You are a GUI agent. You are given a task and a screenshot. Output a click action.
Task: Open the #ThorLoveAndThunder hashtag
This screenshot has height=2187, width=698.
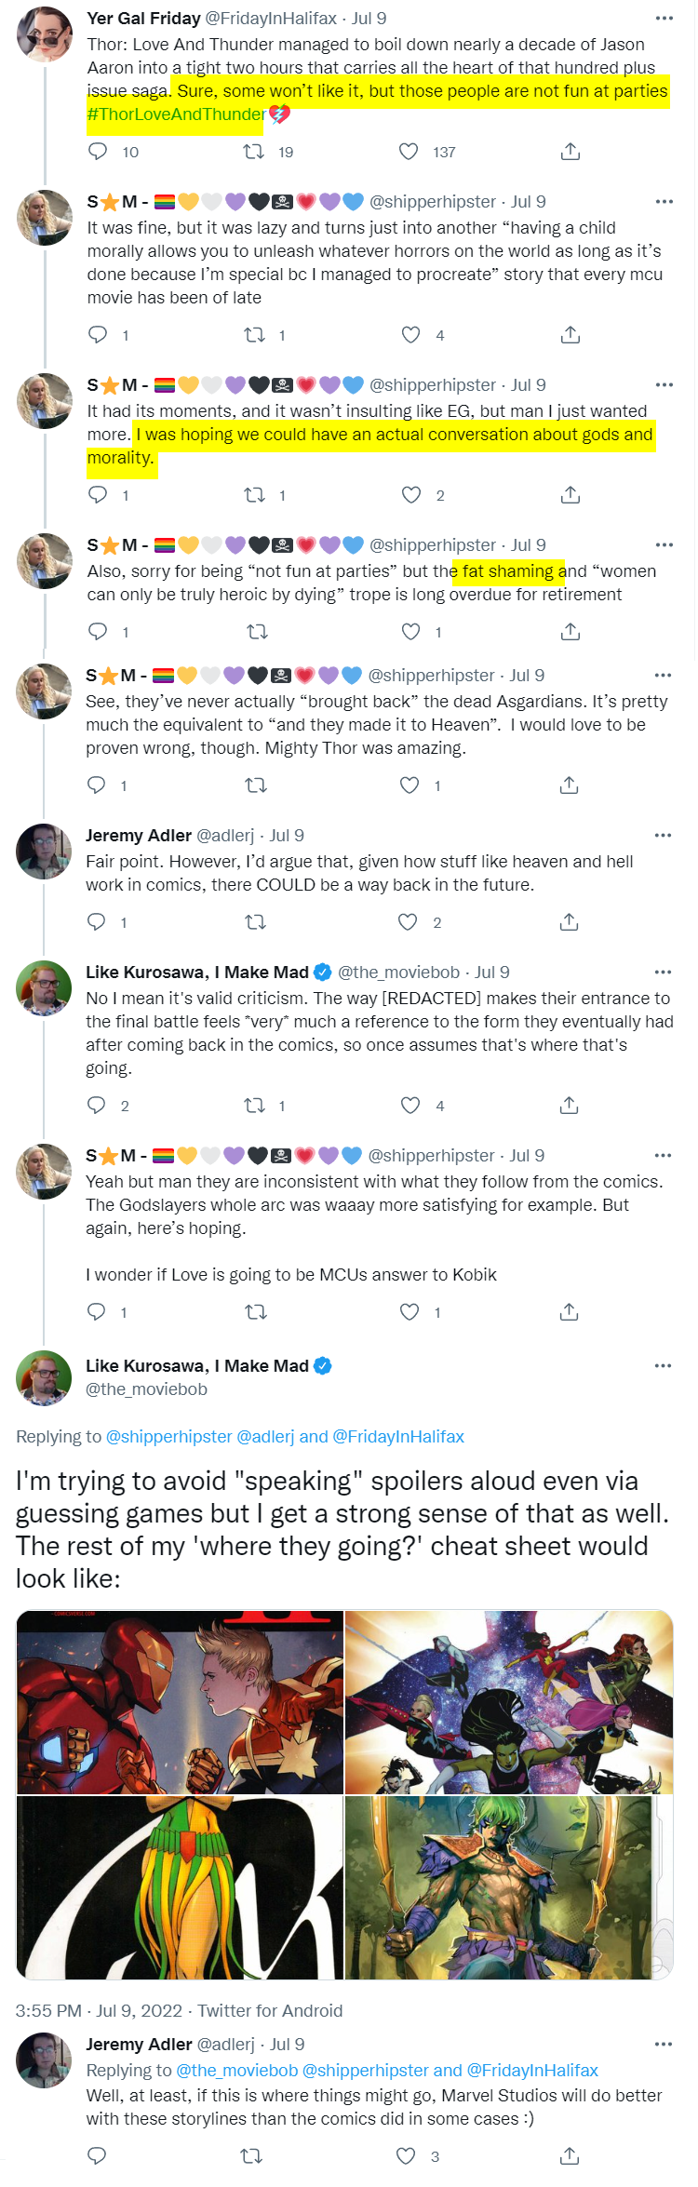[x=177, y=114]
